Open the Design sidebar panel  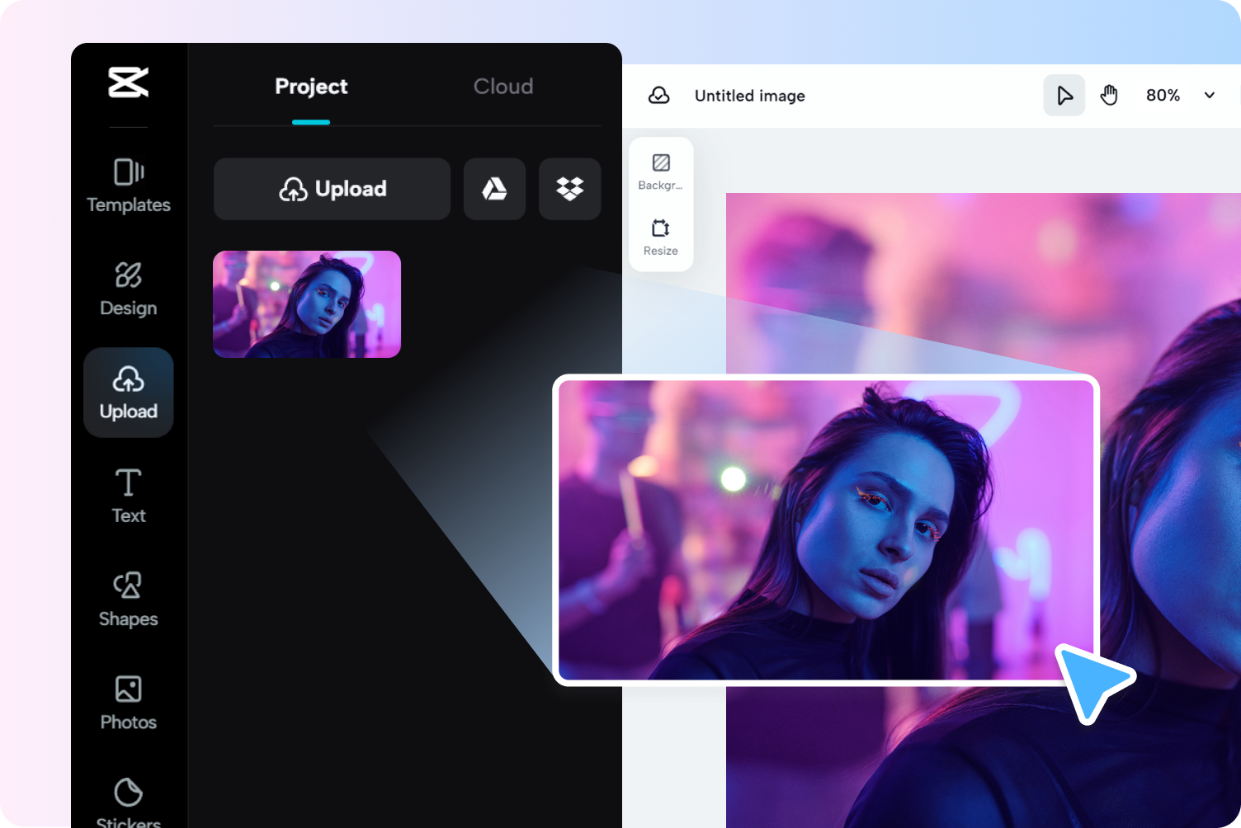coord(129,289)
